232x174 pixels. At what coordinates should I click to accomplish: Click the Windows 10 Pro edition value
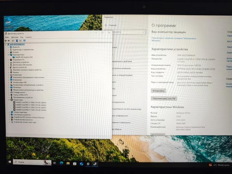[x=183, y=113]
